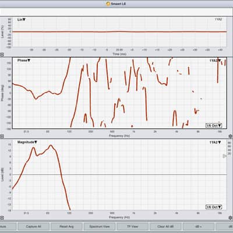Open 1YA2 trace selector in magnitude plot

click(x=215, y=142)
